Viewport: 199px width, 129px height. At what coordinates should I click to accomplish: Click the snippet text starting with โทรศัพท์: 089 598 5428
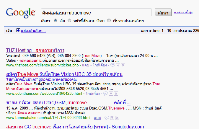click(82, 56)
